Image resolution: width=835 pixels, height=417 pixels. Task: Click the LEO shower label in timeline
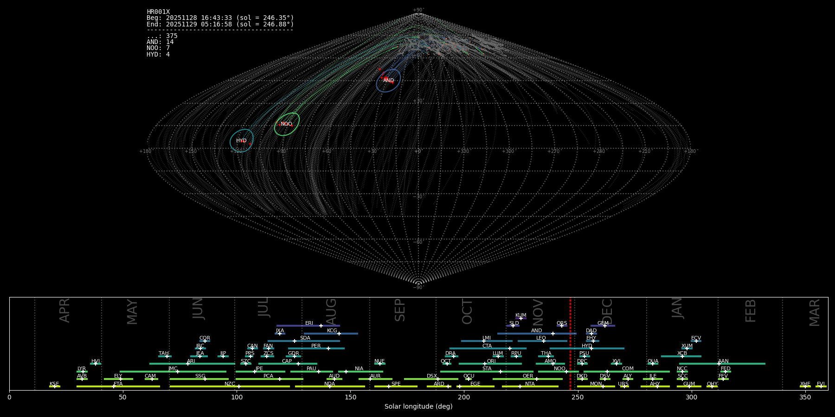click(541, 338)
